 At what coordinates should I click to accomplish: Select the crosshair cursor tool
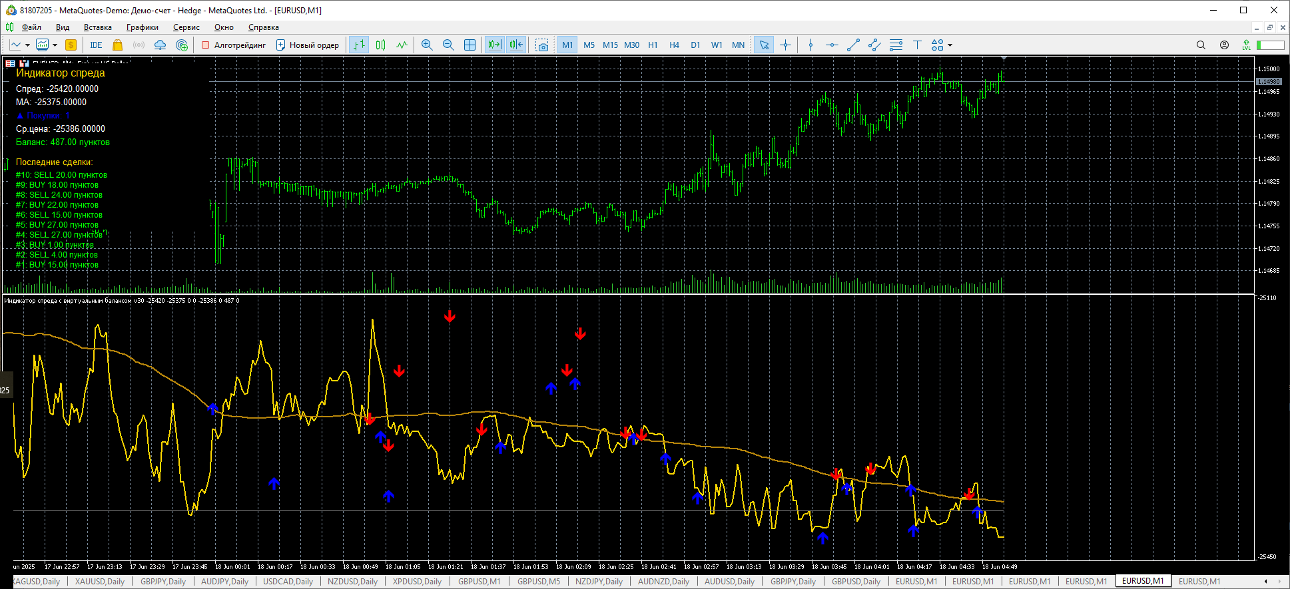click(x=785, y=45)
